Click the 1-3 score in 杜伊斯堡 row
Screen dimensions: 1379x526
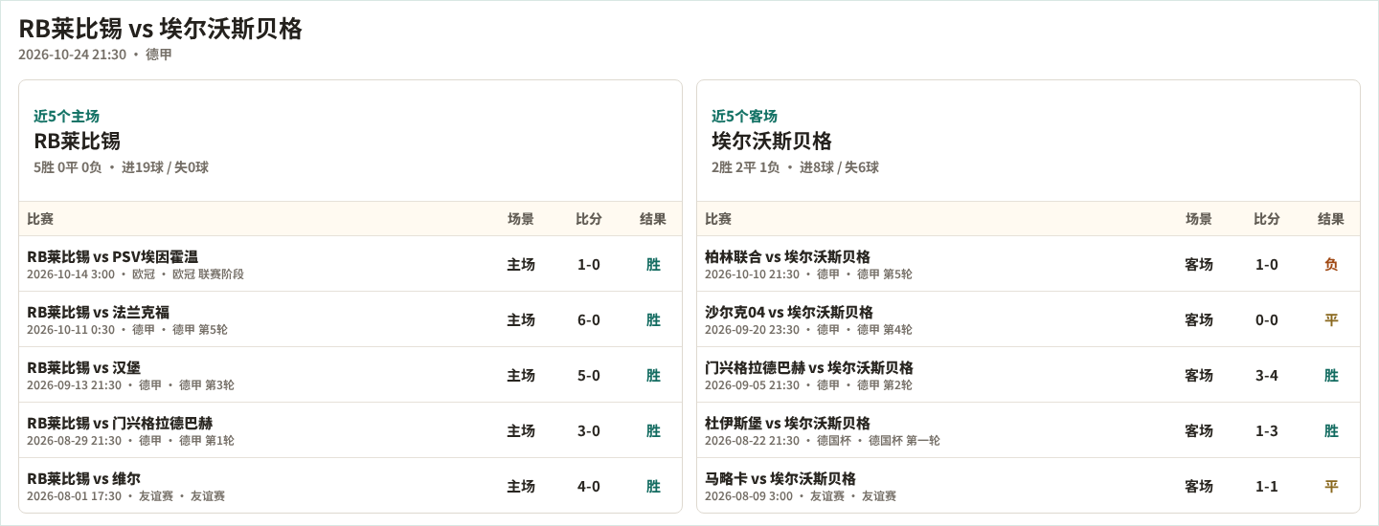tap(1267, 430)
